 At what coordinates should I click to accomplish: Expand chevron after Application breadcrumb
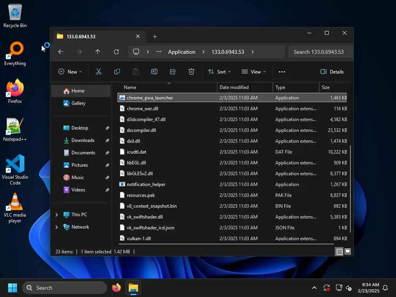(203, 52)
